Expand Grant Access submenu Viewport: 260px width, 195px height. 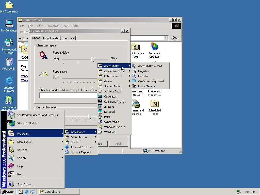[81, 137]
